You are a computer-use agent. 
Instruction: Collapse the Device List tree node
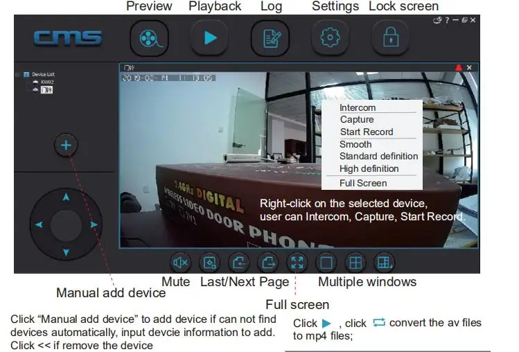click(x=17, y=75)
